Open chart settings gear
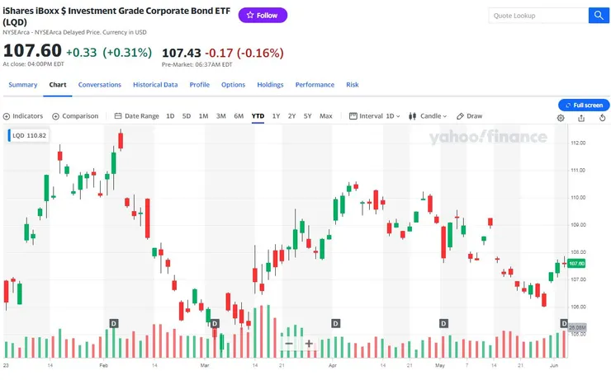 [561, 118]
